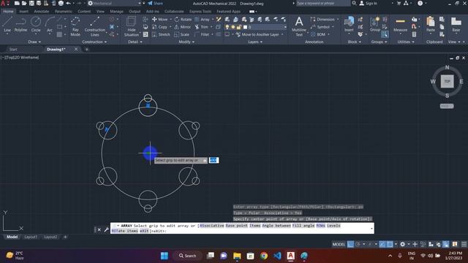Viewport: 468px width, 263px height.
Task: Expand the Groups panel
Action: (379, 42)
